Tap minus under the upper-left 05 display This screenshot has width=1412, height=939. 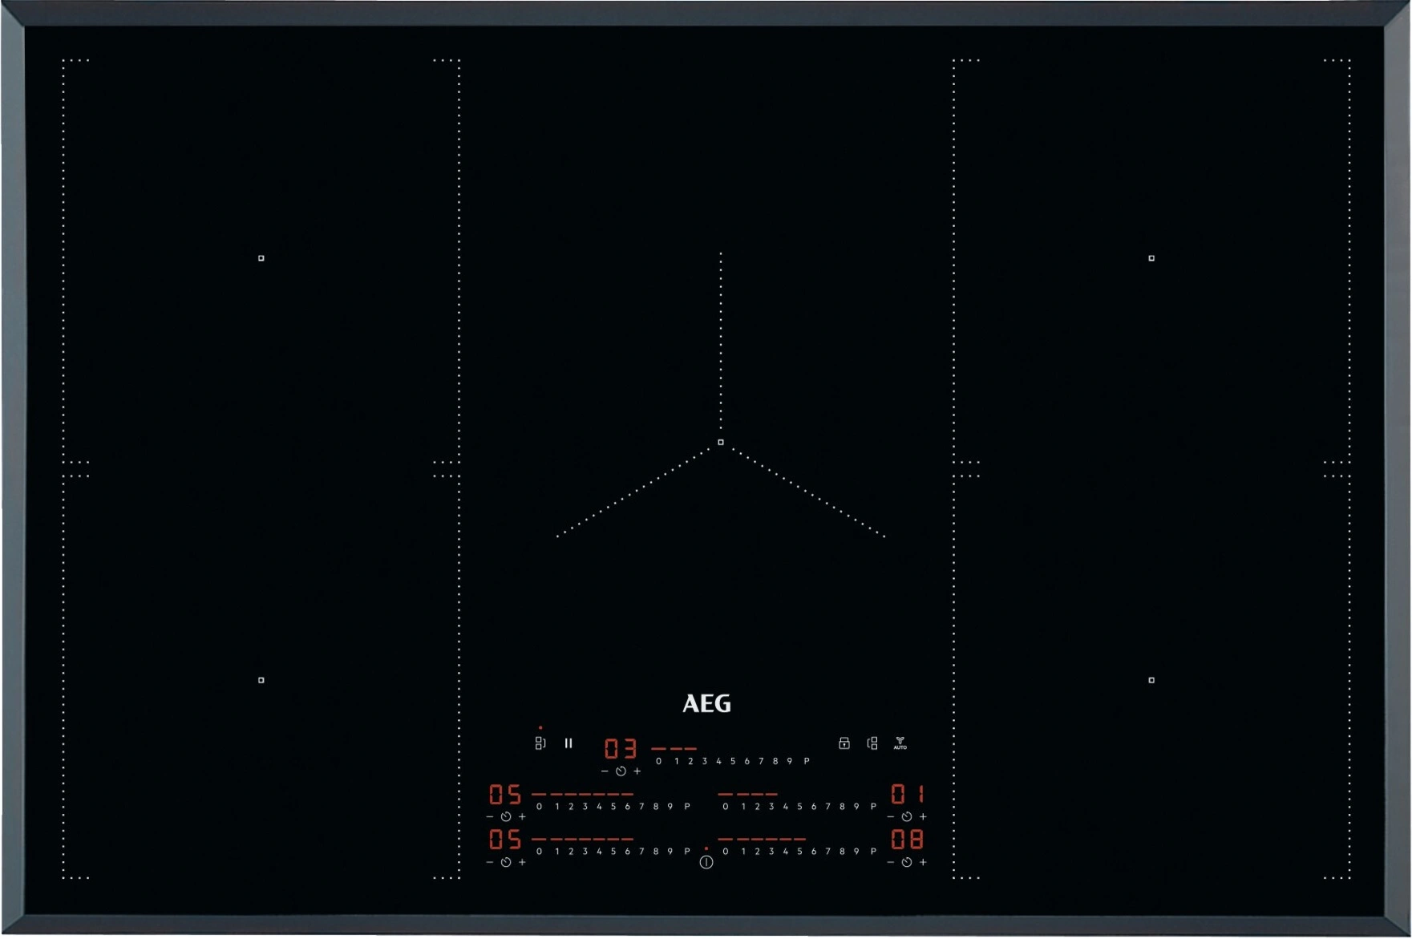tap(490, 817)
